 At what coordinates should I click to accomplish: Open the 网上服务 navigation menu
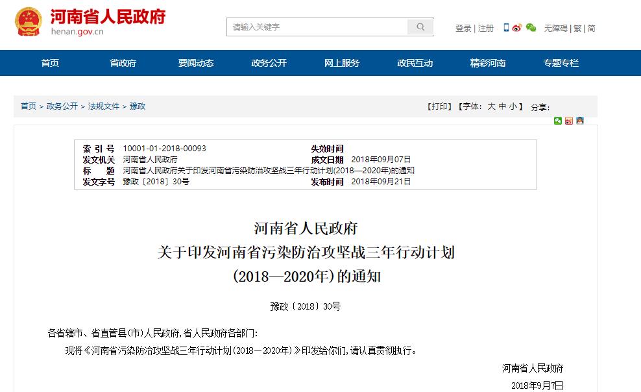click(342, 63)
